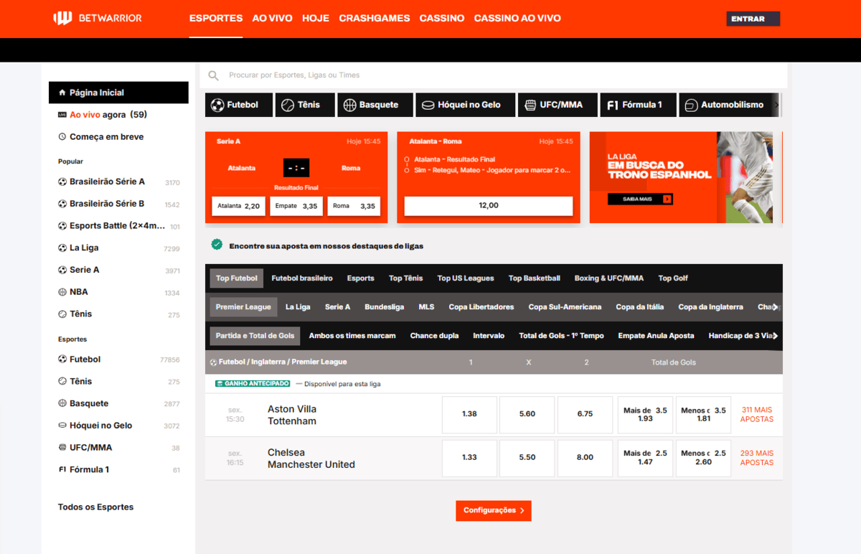
Task: Click helmet icon in Automobilismo chip
Action: [691, 105]
